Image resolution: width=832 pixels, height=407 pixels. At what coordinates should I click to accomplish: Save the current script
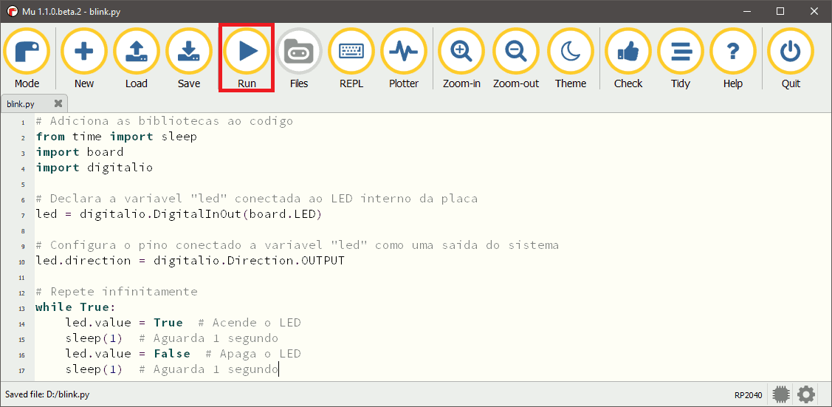point(189,58)
